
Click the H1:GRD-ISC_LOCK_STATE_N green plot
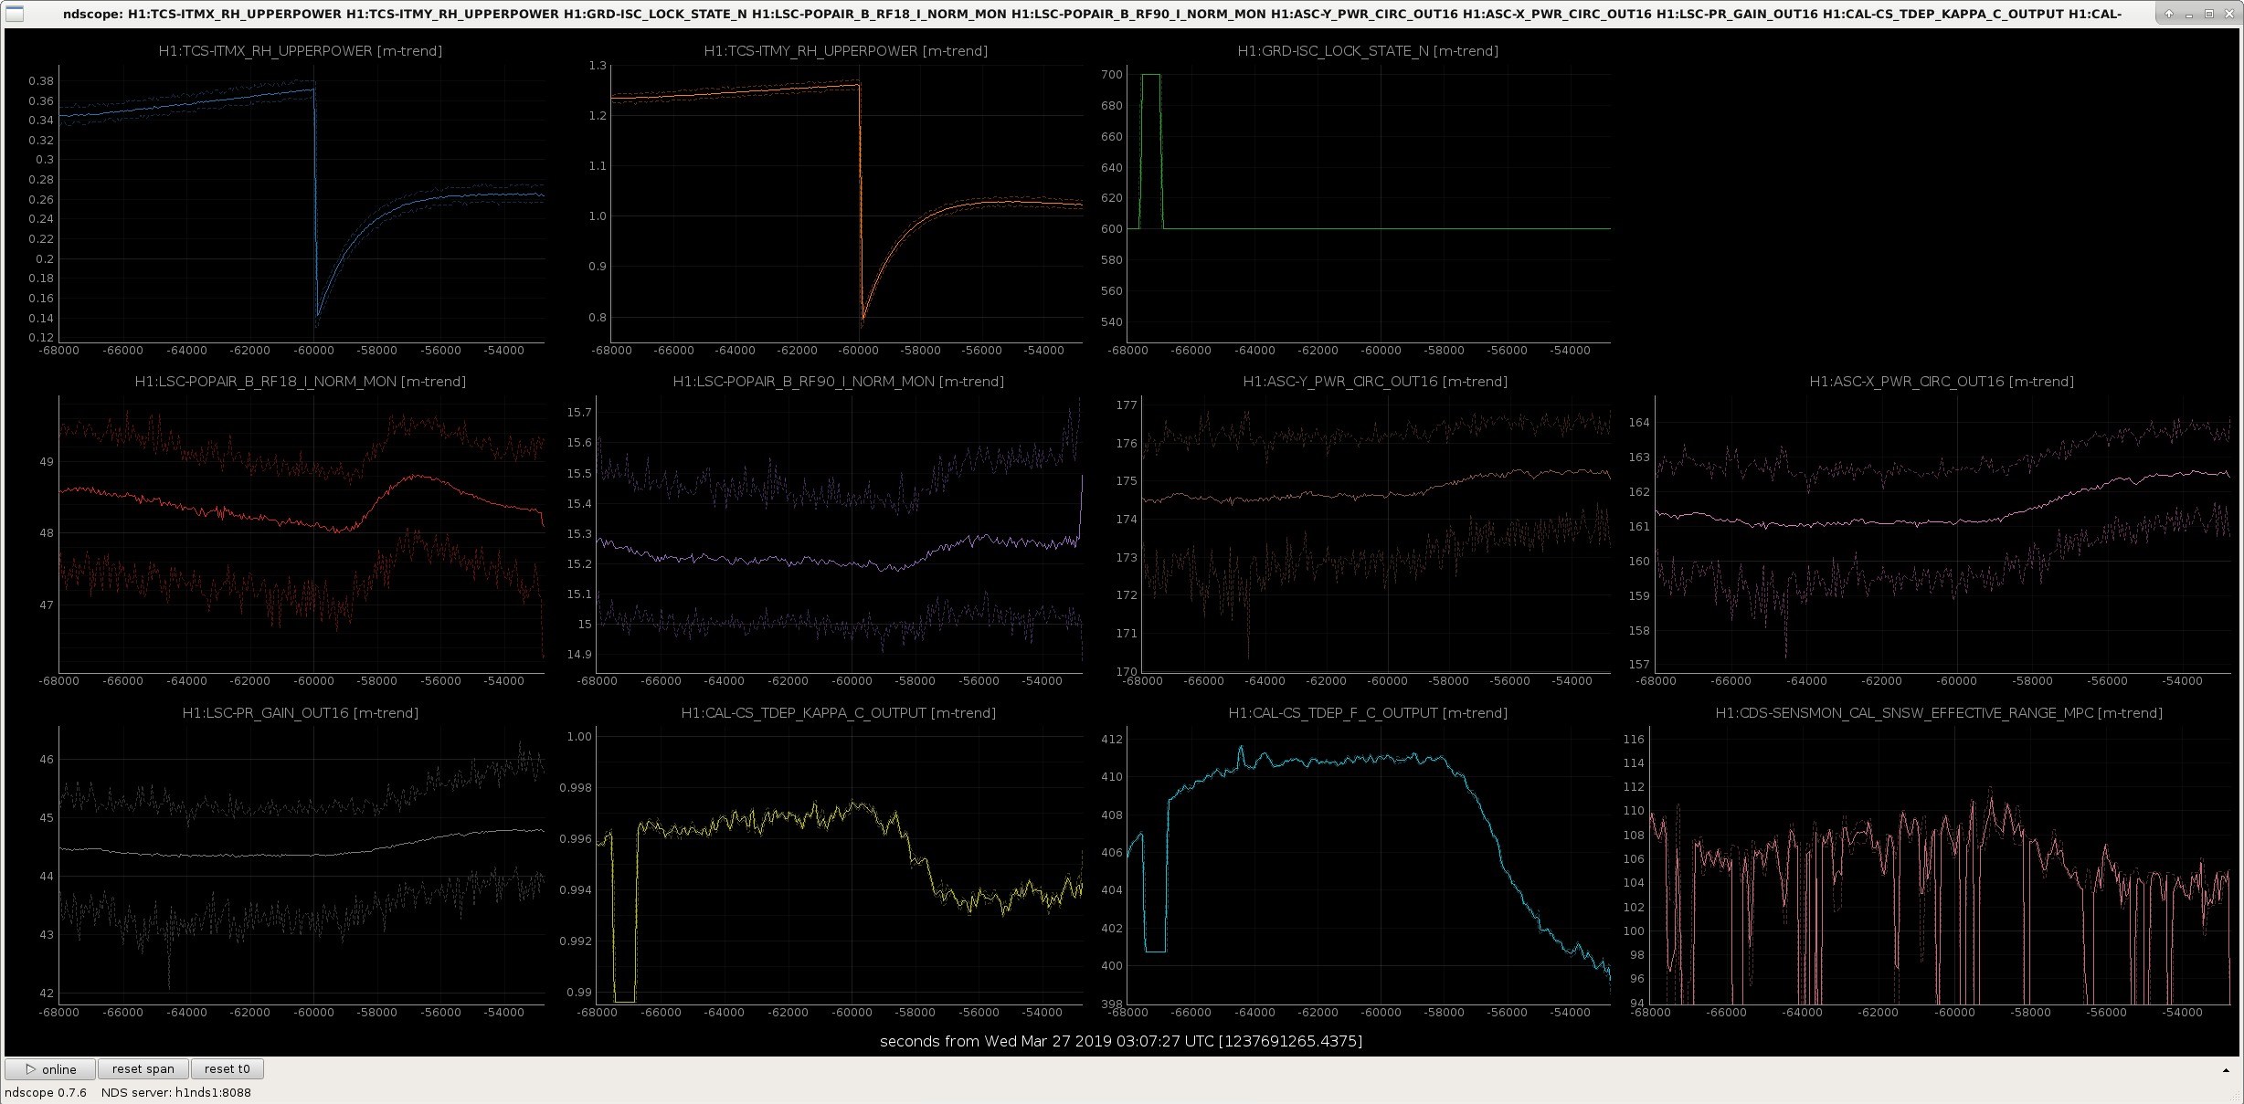click(1369, 203)
